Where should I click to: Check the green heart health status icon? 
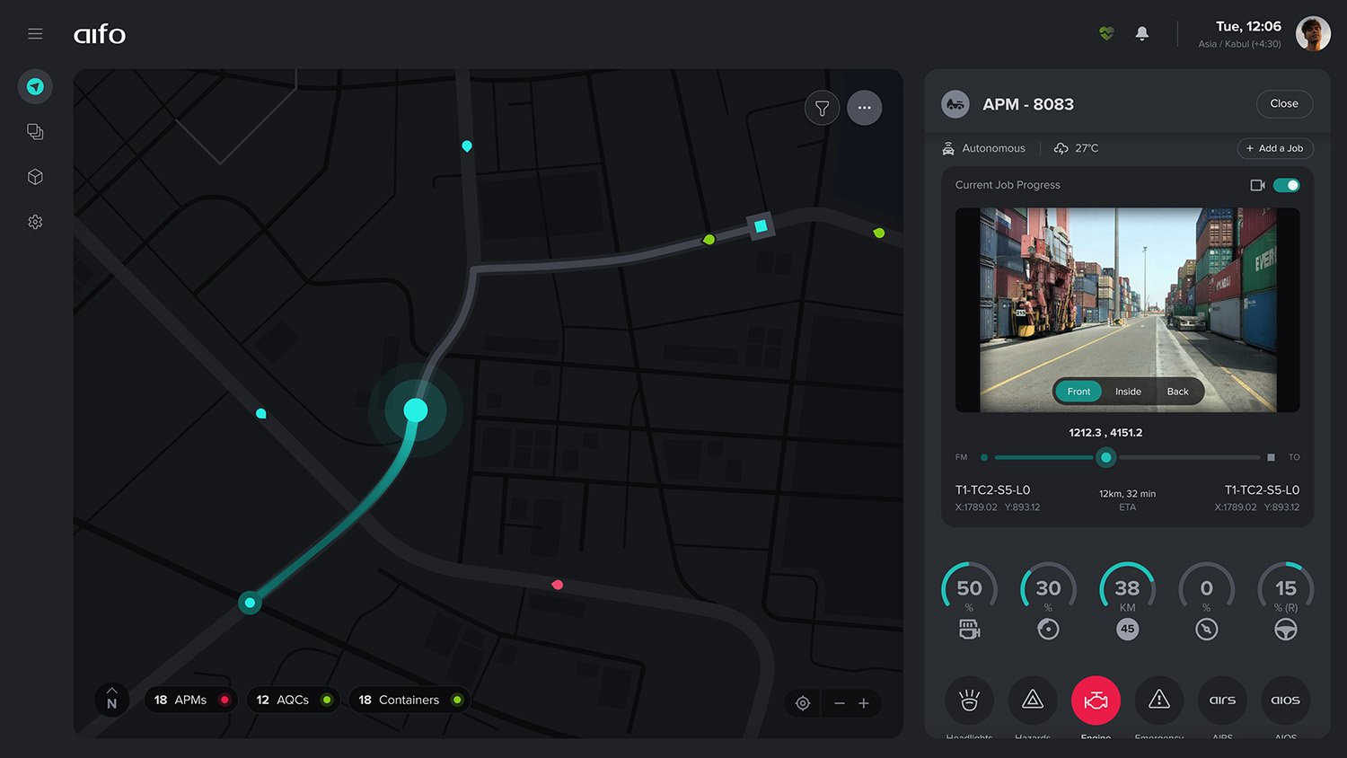click(x=1106, y=33)
